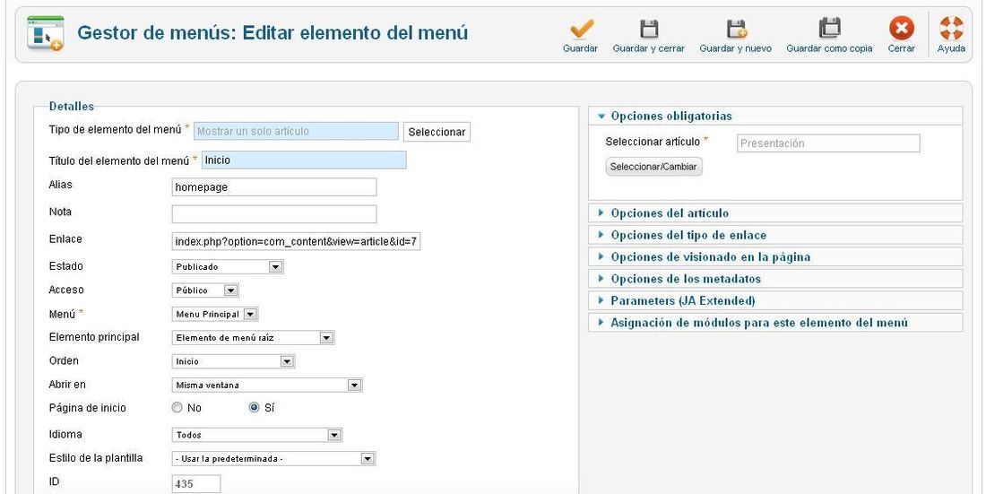
Task: Click the Seleccionar button for menu type
Action: pyautogui.click(x=437, y=132)
